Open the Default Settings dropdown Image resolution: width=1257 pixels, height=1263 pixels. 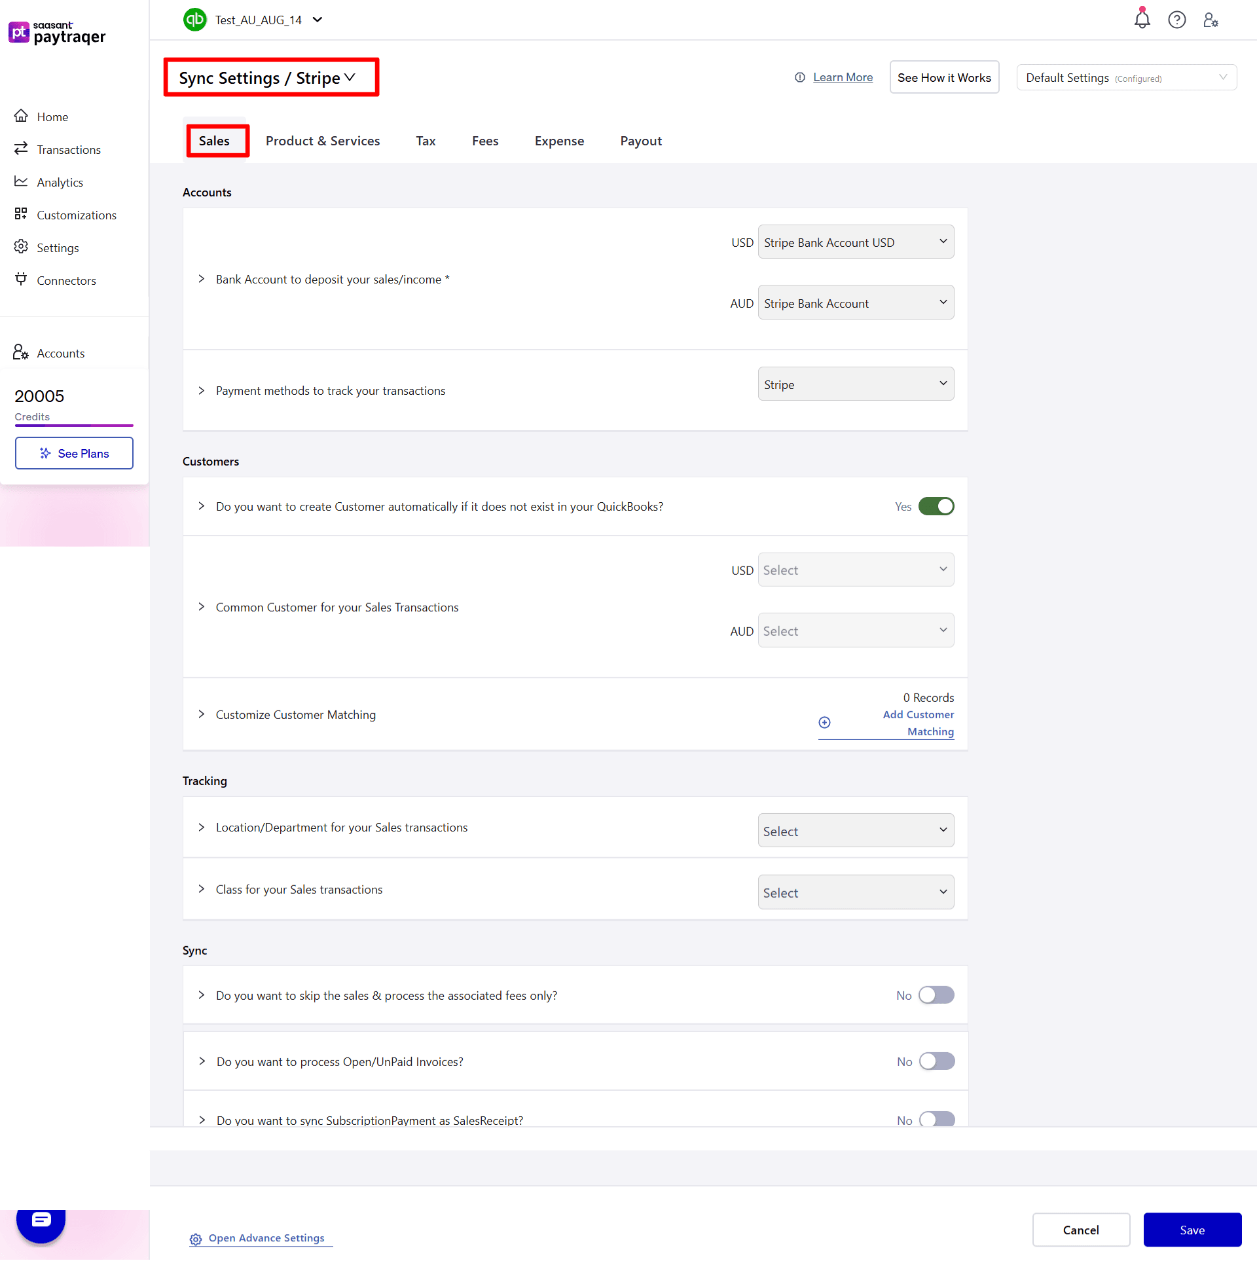[1126, 77]
